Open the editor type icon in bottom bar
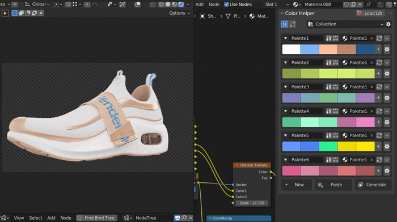The width and height of the screenshot is (397, 222). click(5, 217)
